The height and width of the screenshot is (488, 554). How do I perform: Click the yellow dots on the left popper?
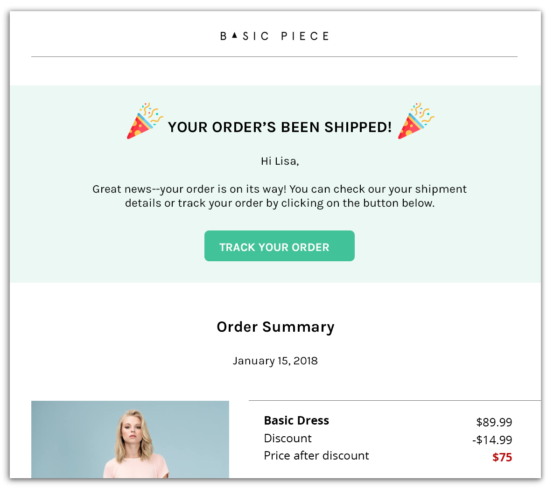pyautogui.click(x=137, y=132)
